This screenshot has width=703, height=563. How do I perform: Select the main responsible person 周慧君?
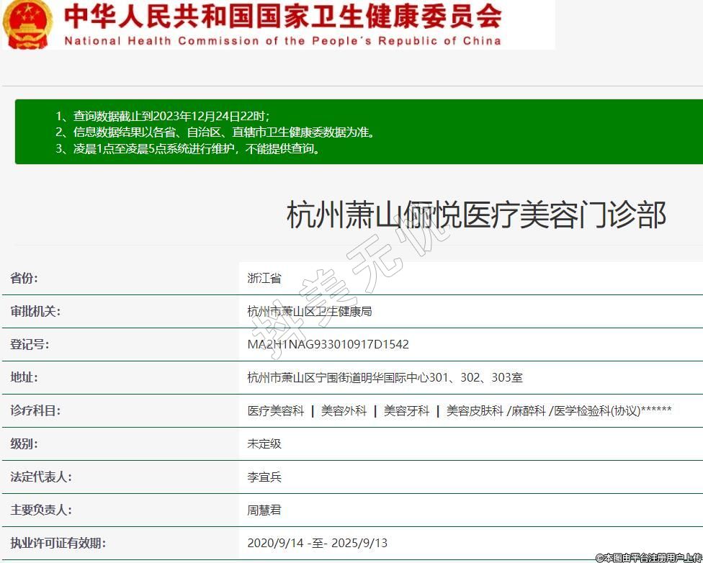pyautogui.click(x=264, y=510)
